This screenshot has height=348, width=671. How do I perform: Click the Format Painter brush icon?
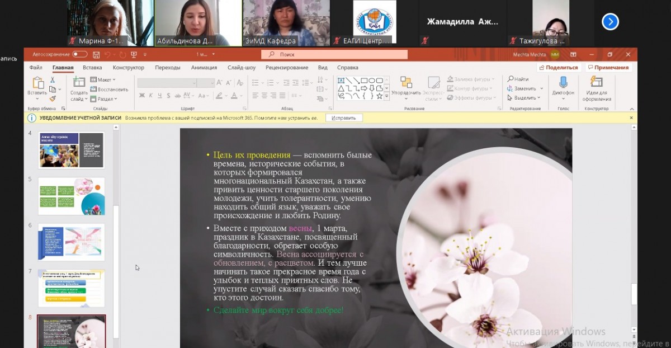click(x=53, y=98)
